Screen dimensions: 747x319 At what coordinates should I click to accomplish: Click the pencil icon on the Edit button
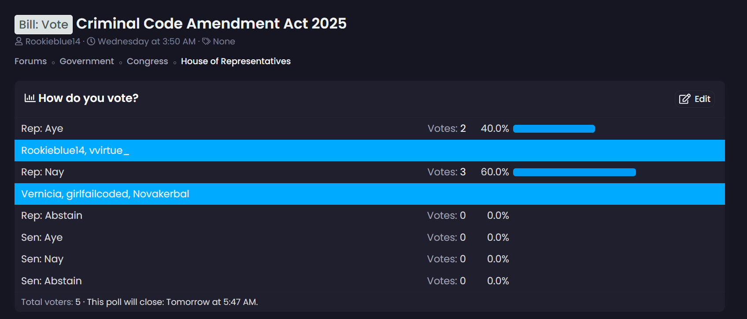tap(684, 99)
